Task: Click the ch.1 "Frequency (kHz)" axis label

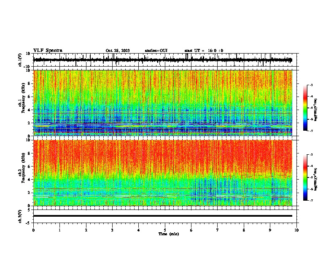Action: [24, 98]
